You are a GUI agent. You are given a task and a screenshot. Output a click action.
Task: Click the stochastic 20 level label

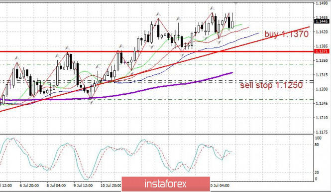pyautogui.click(x=317, y=173)
